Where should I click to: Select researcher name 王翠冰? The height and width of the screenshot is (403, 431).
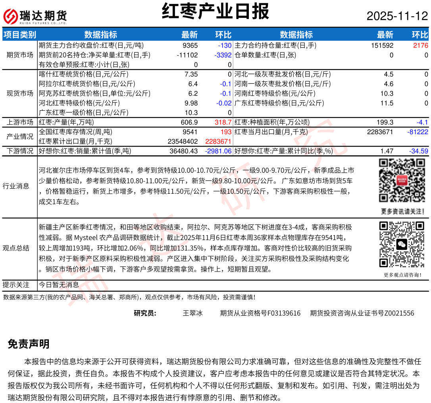[192, 313]
